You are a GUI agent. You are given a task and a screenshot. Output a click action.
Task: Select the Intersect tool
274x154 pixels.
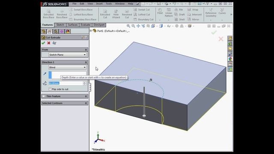[x=194, y=15]
